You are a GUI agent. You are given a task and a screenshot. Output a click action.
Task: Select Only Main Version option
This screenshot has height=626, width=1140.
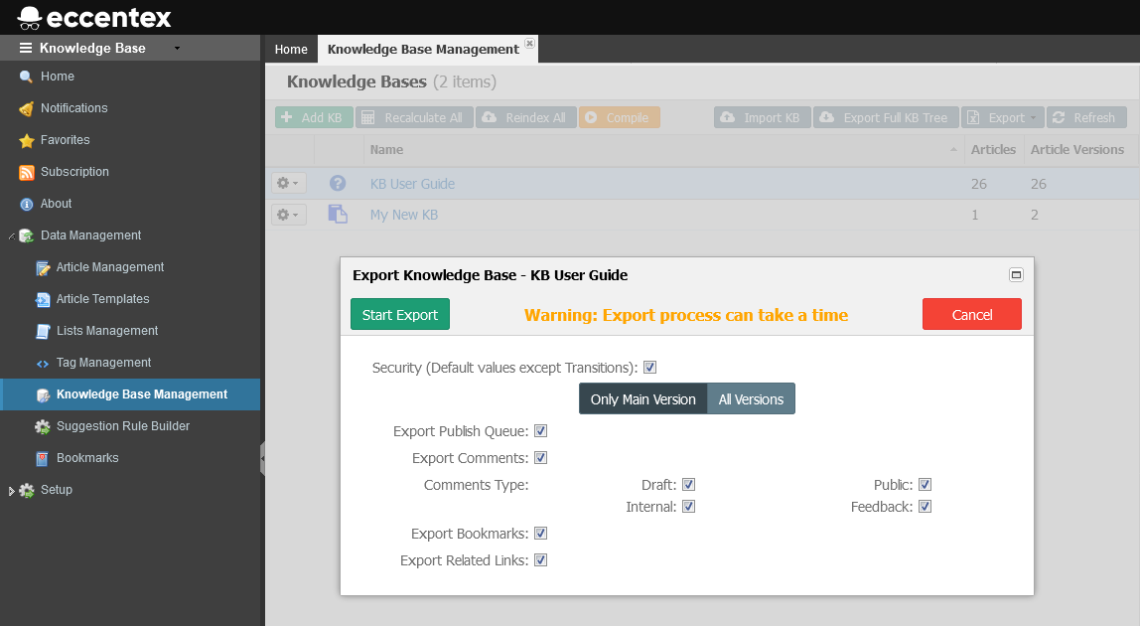(x=642, y=398)
